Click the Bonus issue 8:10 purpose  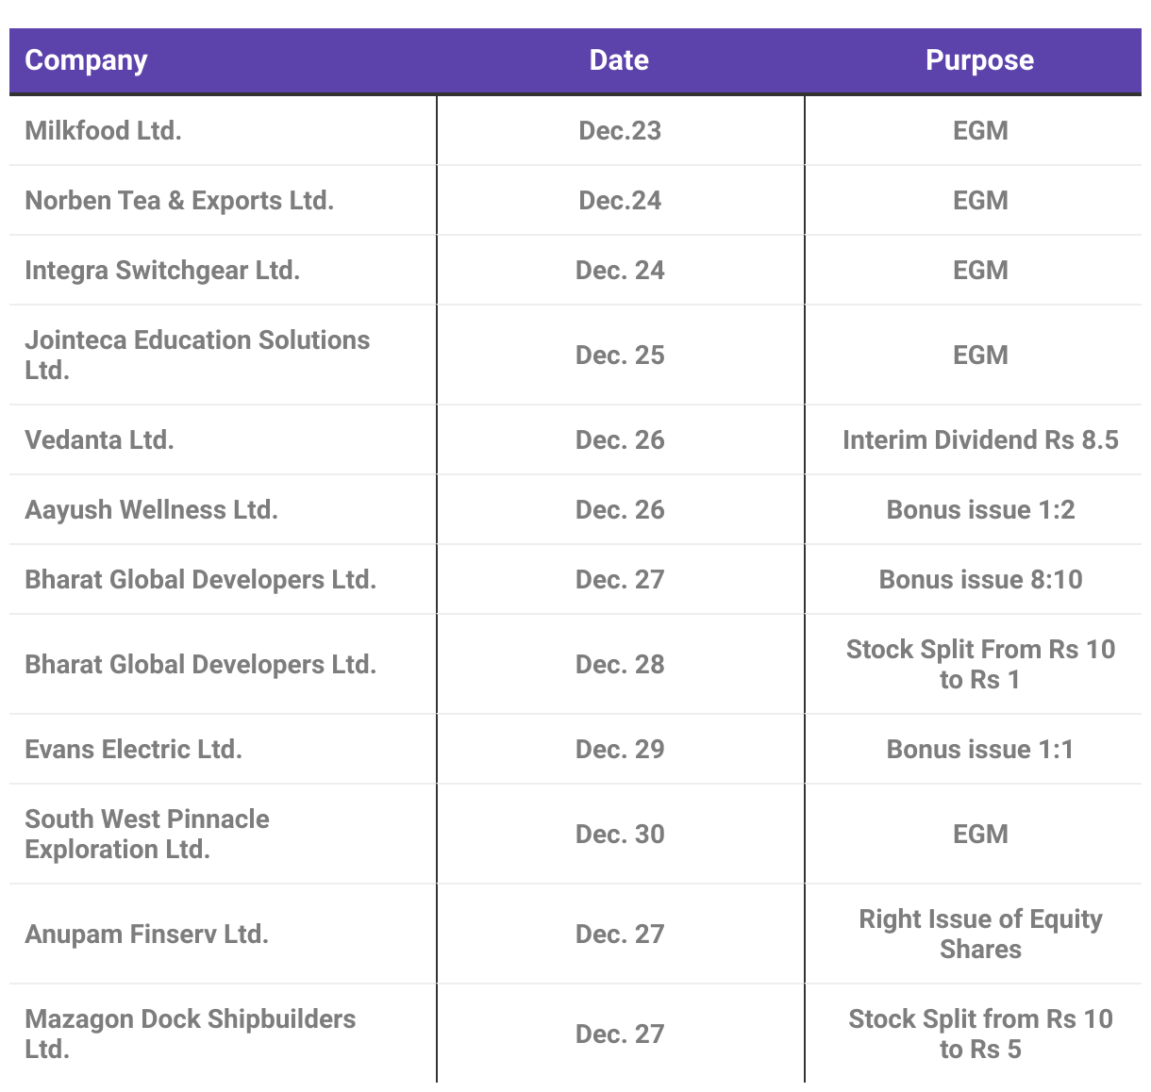[980, 579]
